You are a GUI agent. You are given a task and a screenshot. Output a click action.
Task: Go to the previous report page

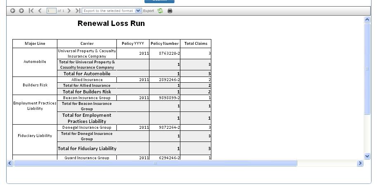click(40, 11)
